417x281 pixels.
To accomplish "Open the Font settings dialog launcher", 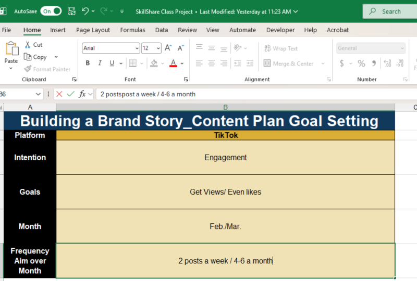I will tap(186, 80).
